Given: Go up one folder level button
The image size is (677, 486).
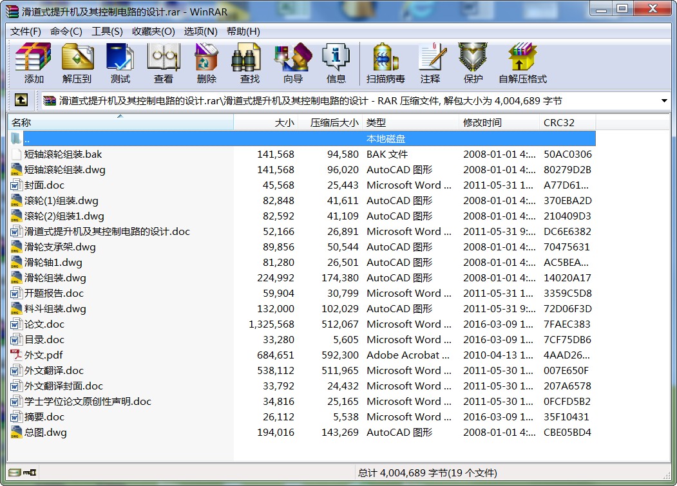Looking at the screenshot, I should click(x=21, y=100).
